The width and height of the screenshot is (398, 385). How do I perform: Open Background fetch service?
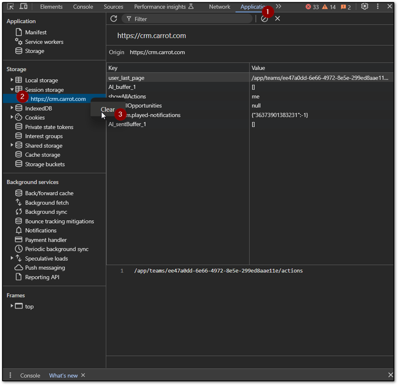[x=47, y=203]
